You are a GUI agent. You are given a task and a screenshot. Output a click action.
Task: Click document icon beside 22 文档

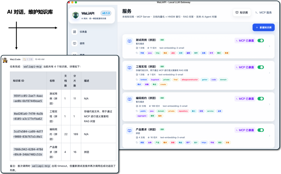coord(137,106)
